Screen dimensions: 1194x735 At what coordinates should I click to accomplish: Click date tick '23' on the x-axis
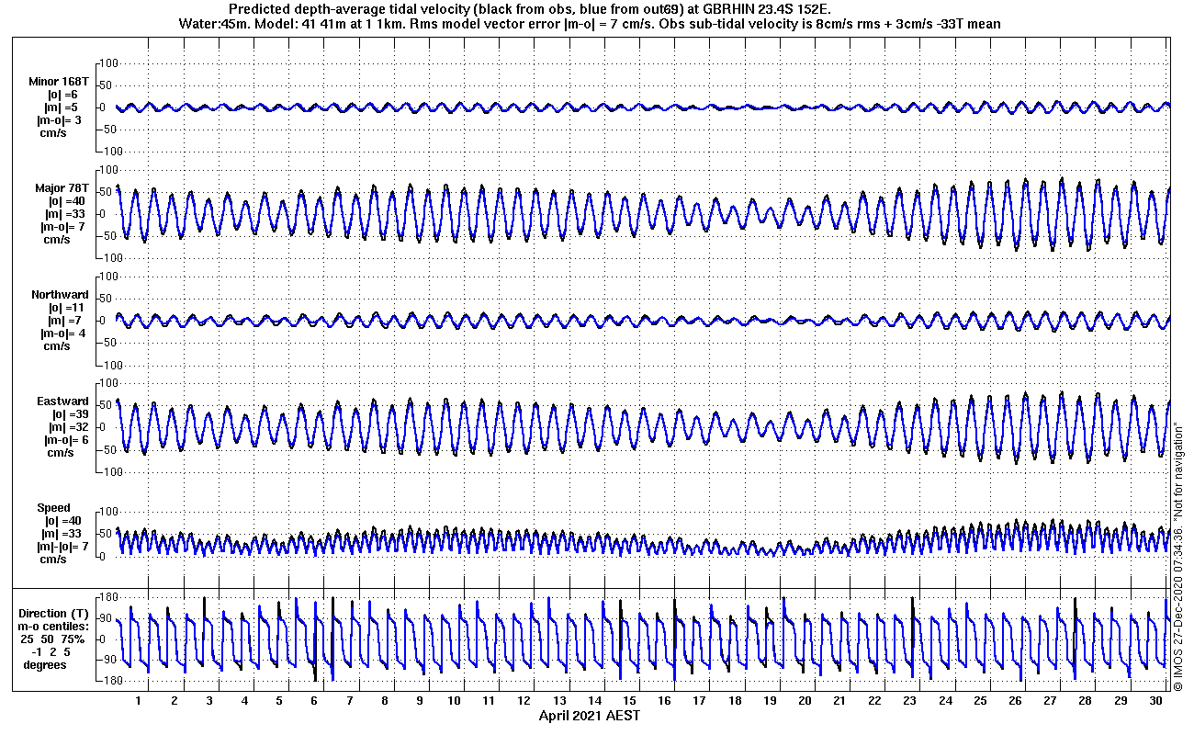point(910,701)
